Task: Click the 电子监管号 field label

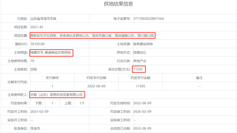Action: [122, 19]
